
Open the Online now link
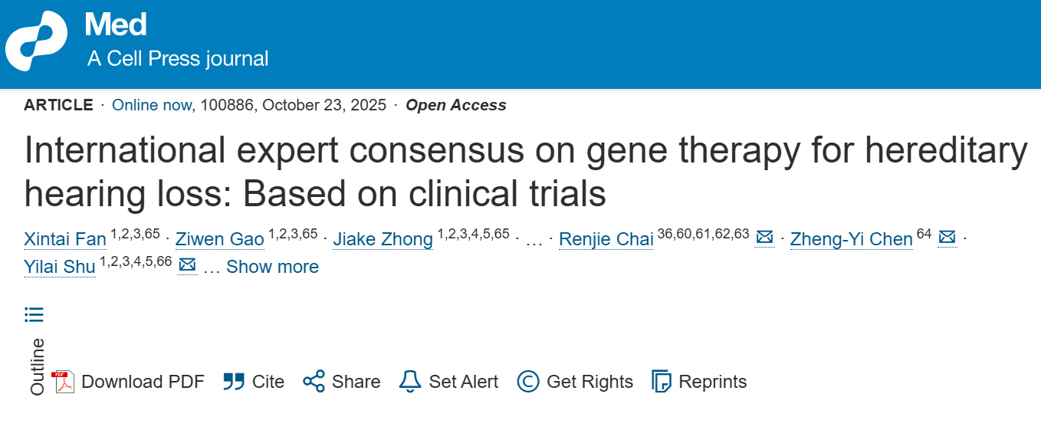151,105
